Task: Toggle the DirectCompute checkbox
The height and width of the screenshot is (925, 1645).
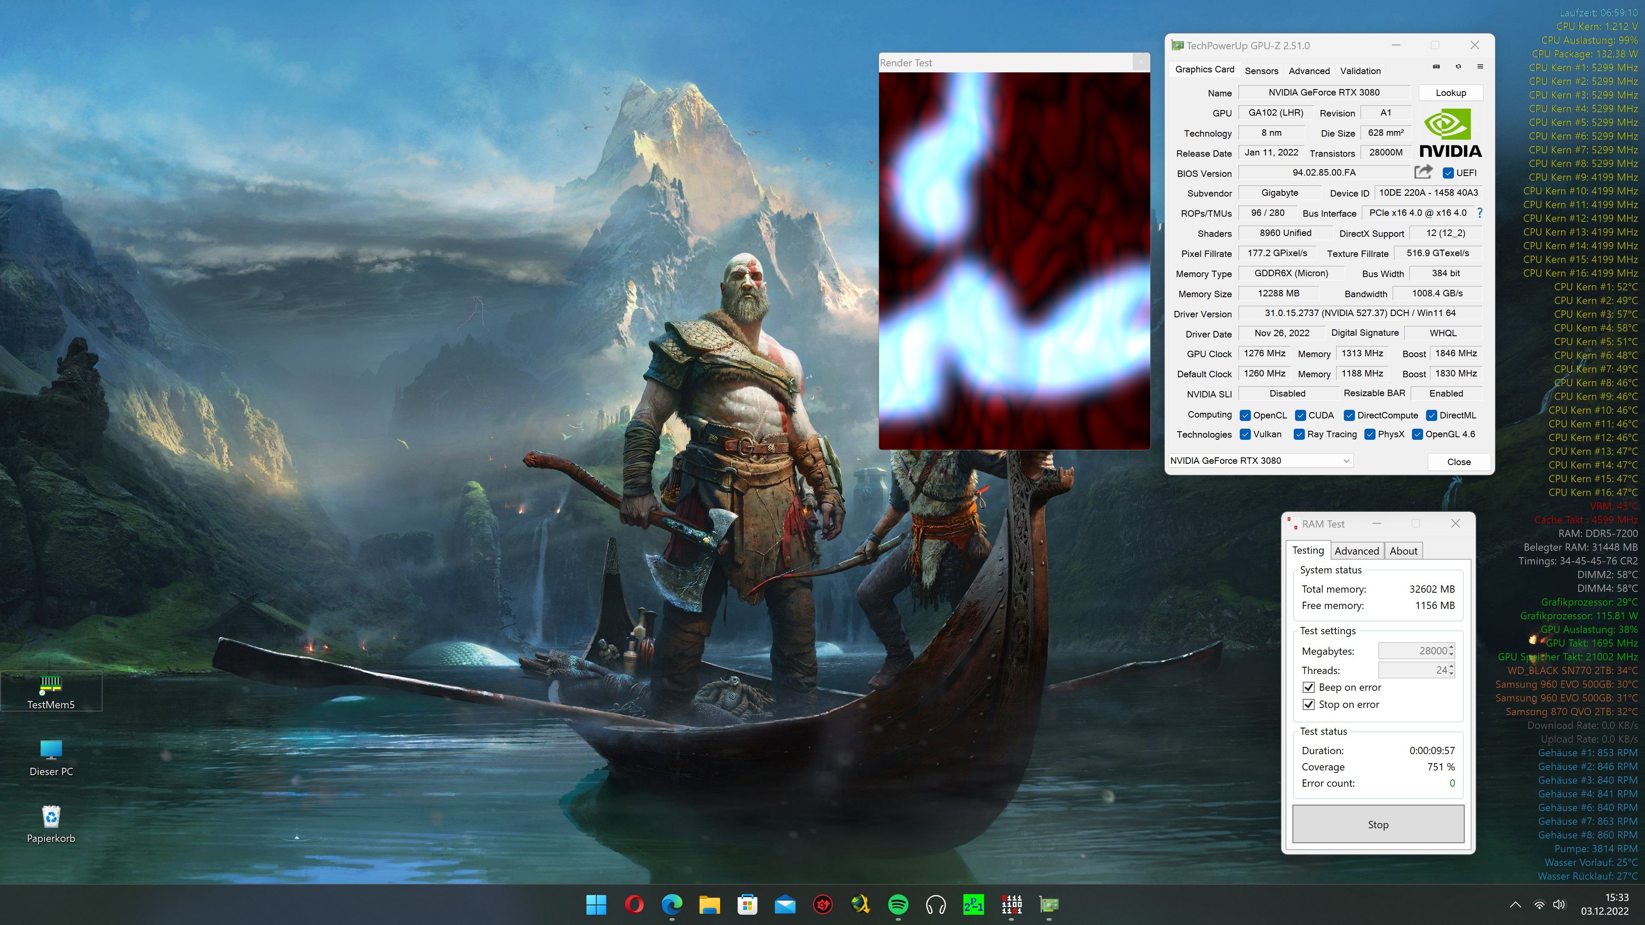Action: click(x=1349, y=415)
